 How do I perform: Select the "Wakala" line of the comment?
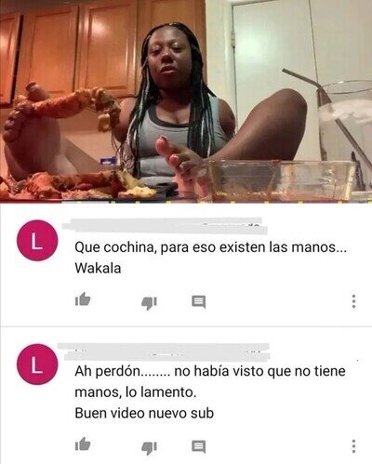(x=98, y=268)
